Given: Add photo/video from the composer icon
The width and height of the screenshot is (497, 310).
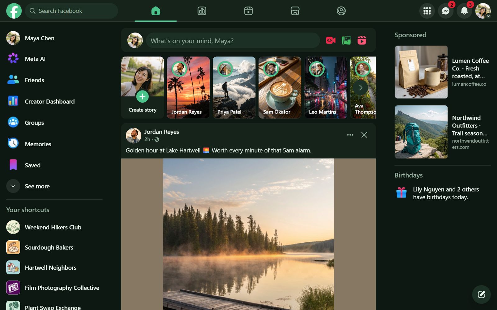Looking at the screenshot, I should click(x=346, y=40).
